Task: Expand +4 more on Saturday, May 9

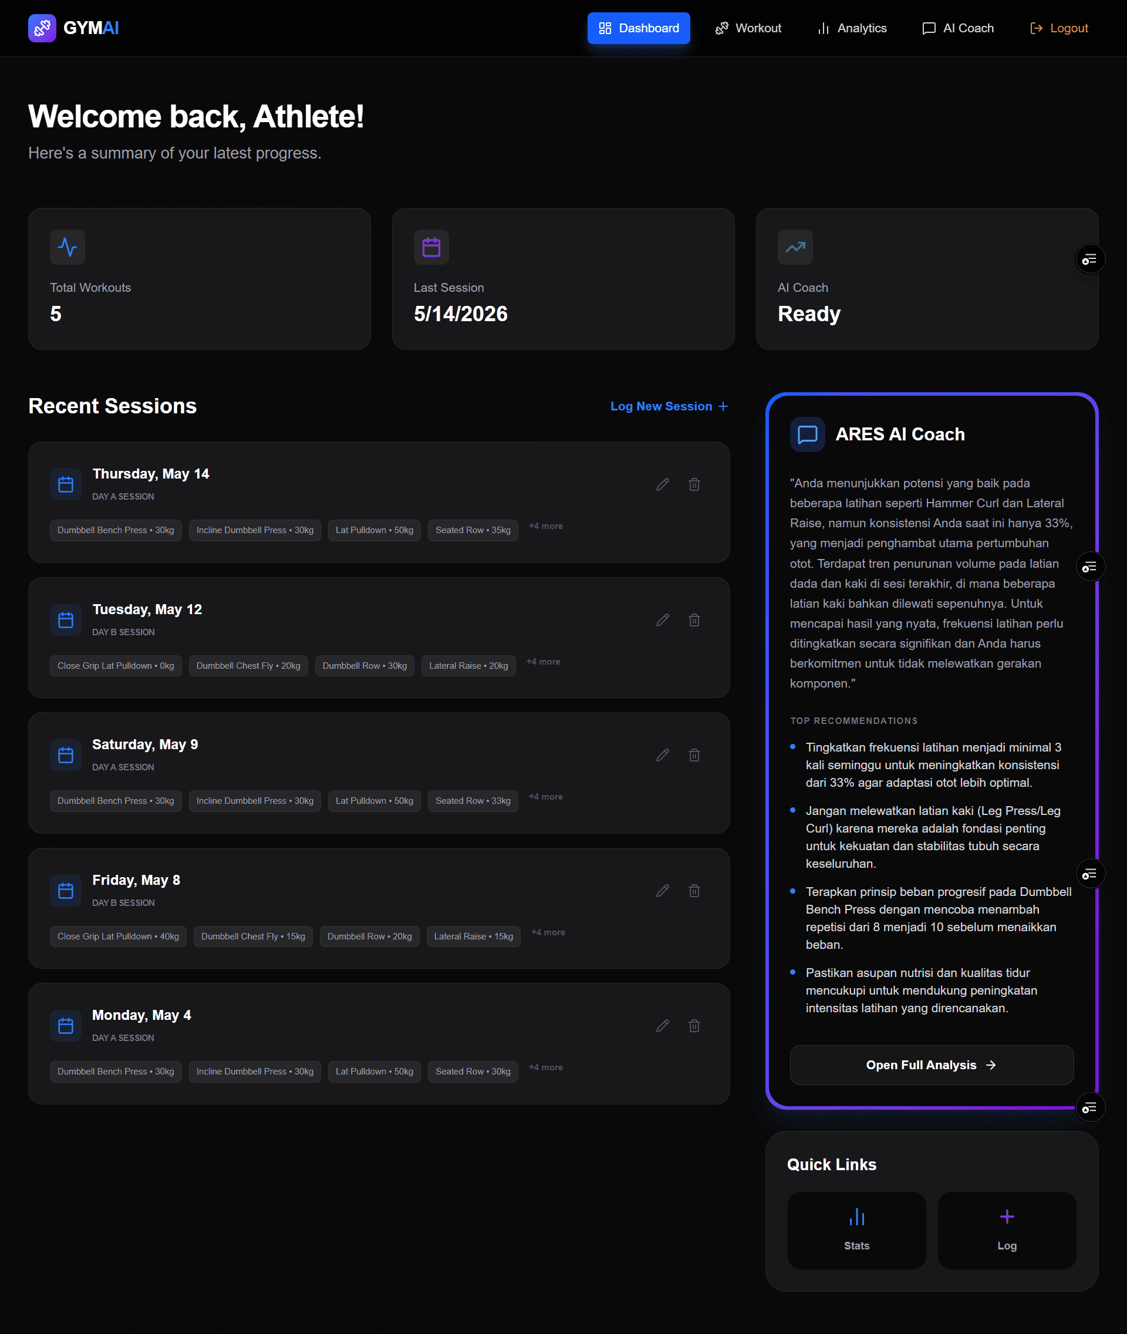Action: click(x=546, y=796)
